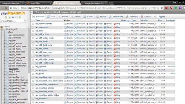Check the wp_nf3_actions row checkbox
The width and height of the screenshot is (185, 104).
click(x=33, y=34)
